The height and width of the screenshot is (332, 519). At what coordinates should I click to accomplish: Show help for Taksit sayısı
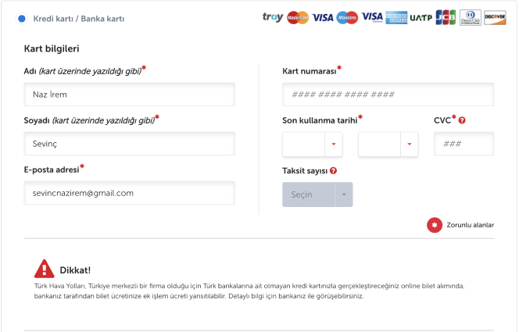334,170
